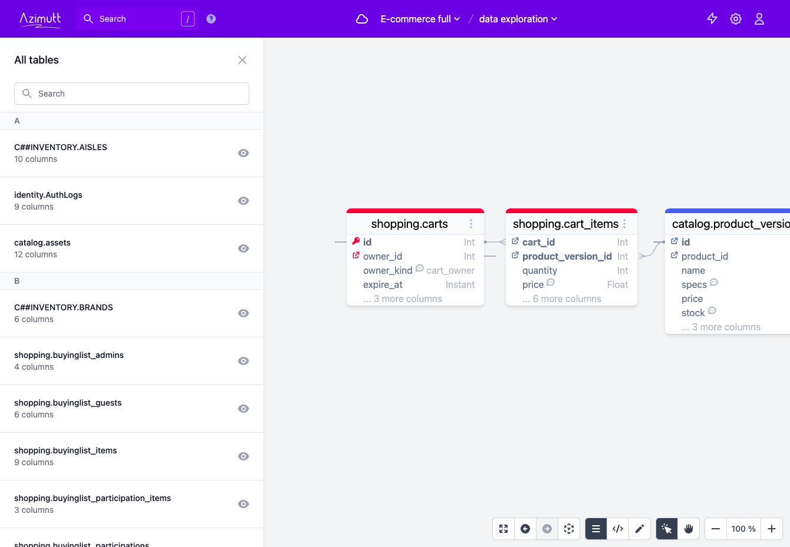Click the pencil edit icon in bottom toolbar

point(640,529)
